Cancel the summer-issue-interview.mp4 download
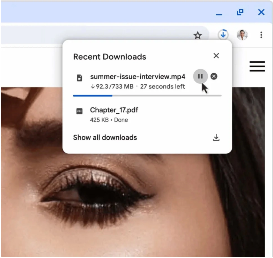The image size is (273, 258). tap(214, 76)
